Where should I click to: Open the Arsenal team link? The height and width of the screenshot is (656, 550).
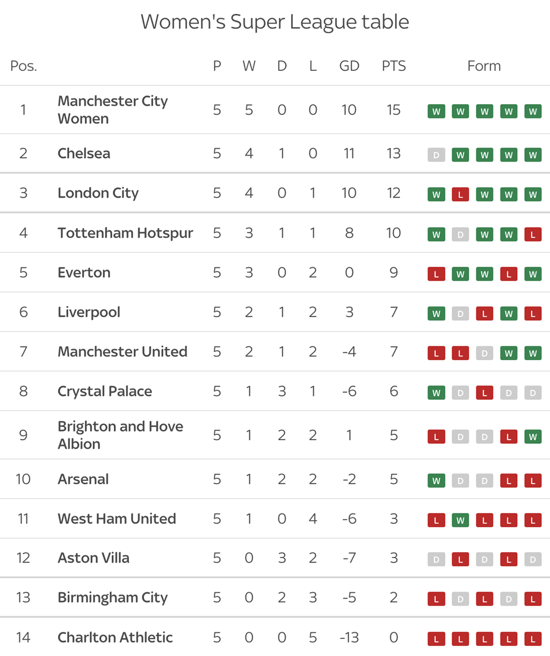click(x=83, y=479)
